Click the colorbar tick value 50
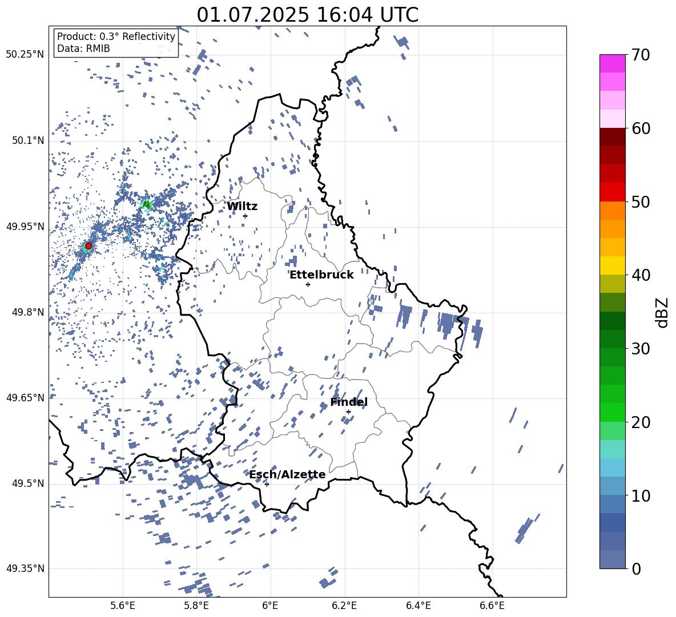The height and width of the screenshot is (617, 676). [x=641, y=201]
